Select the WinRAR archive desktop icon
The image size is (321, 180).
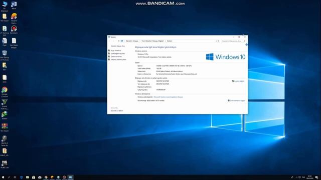pos(5,127)
